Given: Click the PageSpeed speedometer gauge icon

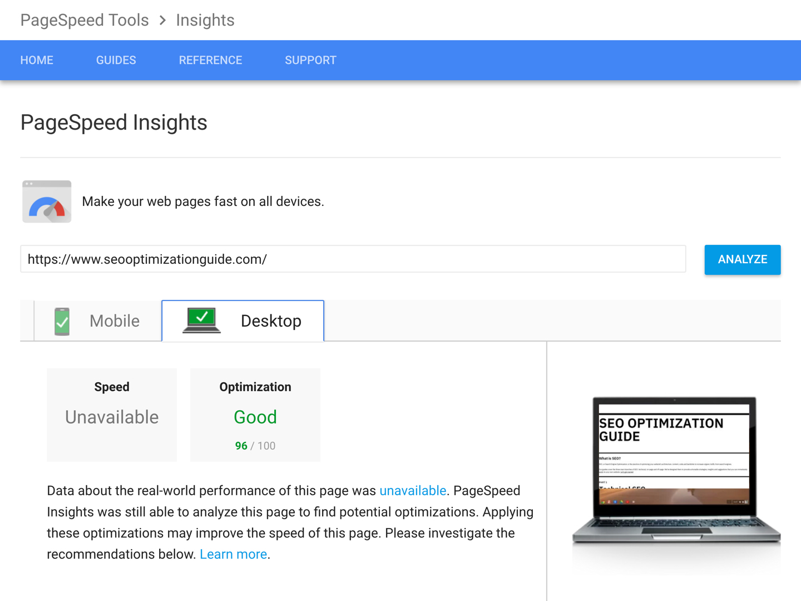Looking at the screenshot, I should [47, 201].
